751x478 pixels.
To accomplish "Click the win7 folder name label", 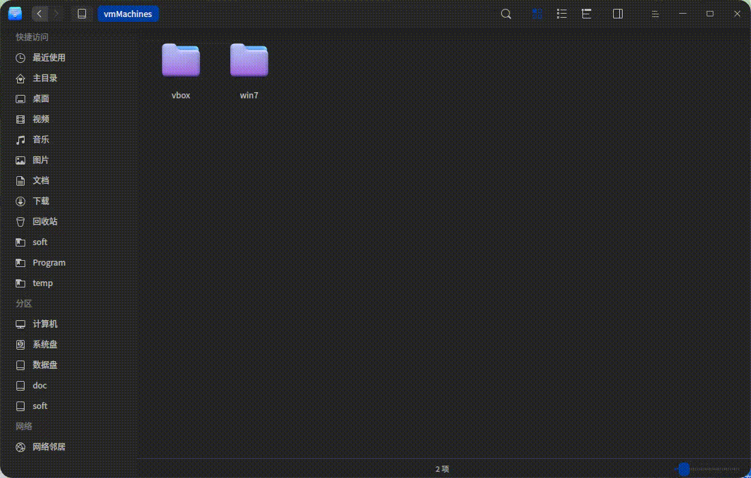I will point(249,96).
